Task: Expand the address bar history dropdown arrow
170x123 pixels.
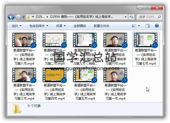Action: (125, 17)
